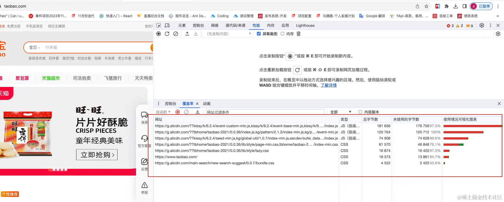This screenshot has height=202, width=504.
Task: Click the Taobao search input field
Action: (x=97, y=48)
